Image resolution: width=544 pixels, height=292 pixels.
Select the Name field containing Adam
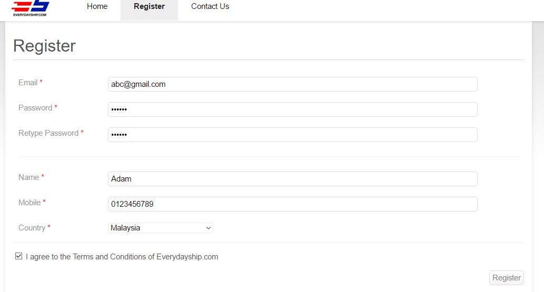[x=292, y=179]
